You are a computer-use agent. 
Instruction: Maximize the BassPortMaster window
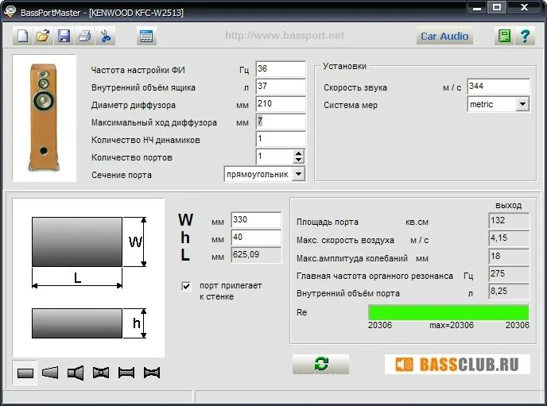tap(497, 8)
